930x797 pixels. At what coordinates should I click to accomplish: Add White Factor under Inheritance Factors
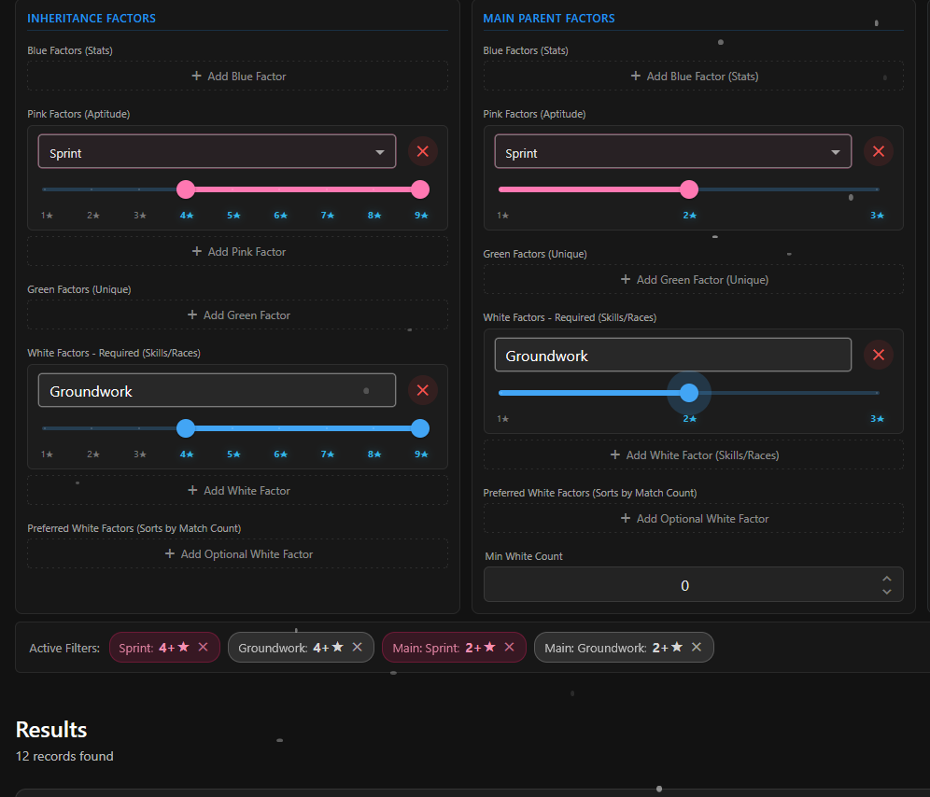[x=237, y=490]
